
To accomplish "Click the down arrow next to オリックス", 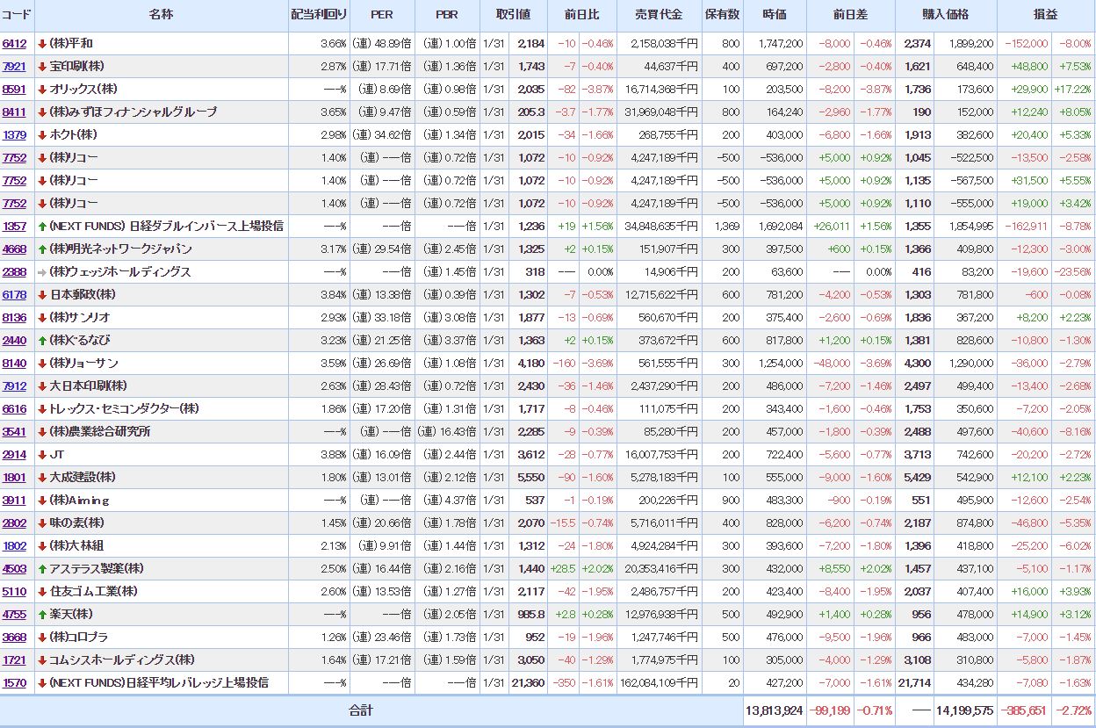I will click(x=42, y=90).
